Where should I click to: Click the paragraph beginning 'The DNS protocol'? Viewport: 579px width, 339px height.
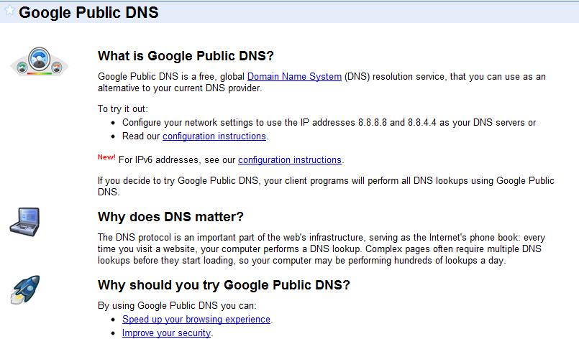[x=322, y=249]
